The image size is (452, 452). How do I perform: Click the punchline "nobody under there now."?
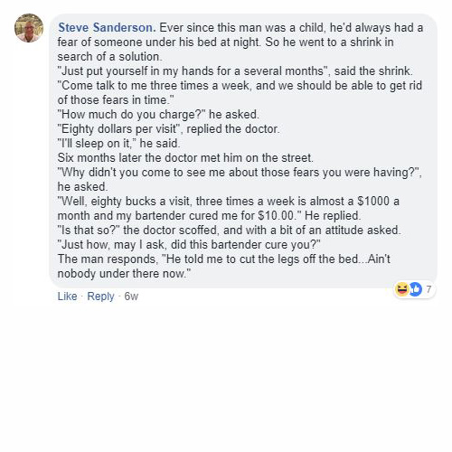[124, 273]
